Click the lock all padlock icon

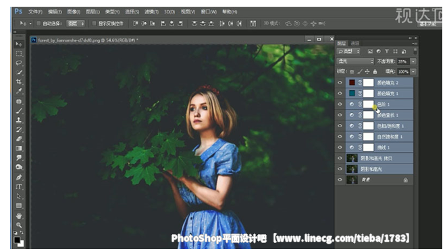(x=375, y=71)
